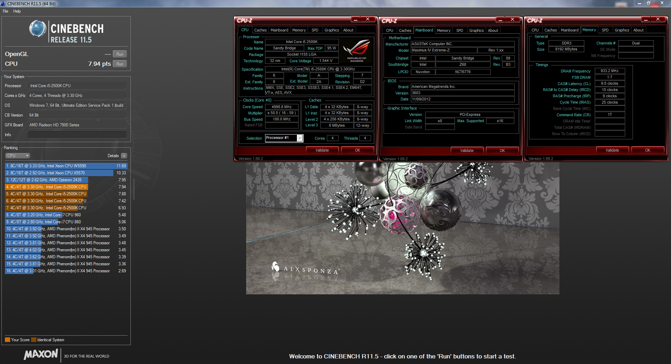This screenshot has height=364, width=671.
Task: Click Validate in right CPU-Z window
Action: [x=612, y=150]
